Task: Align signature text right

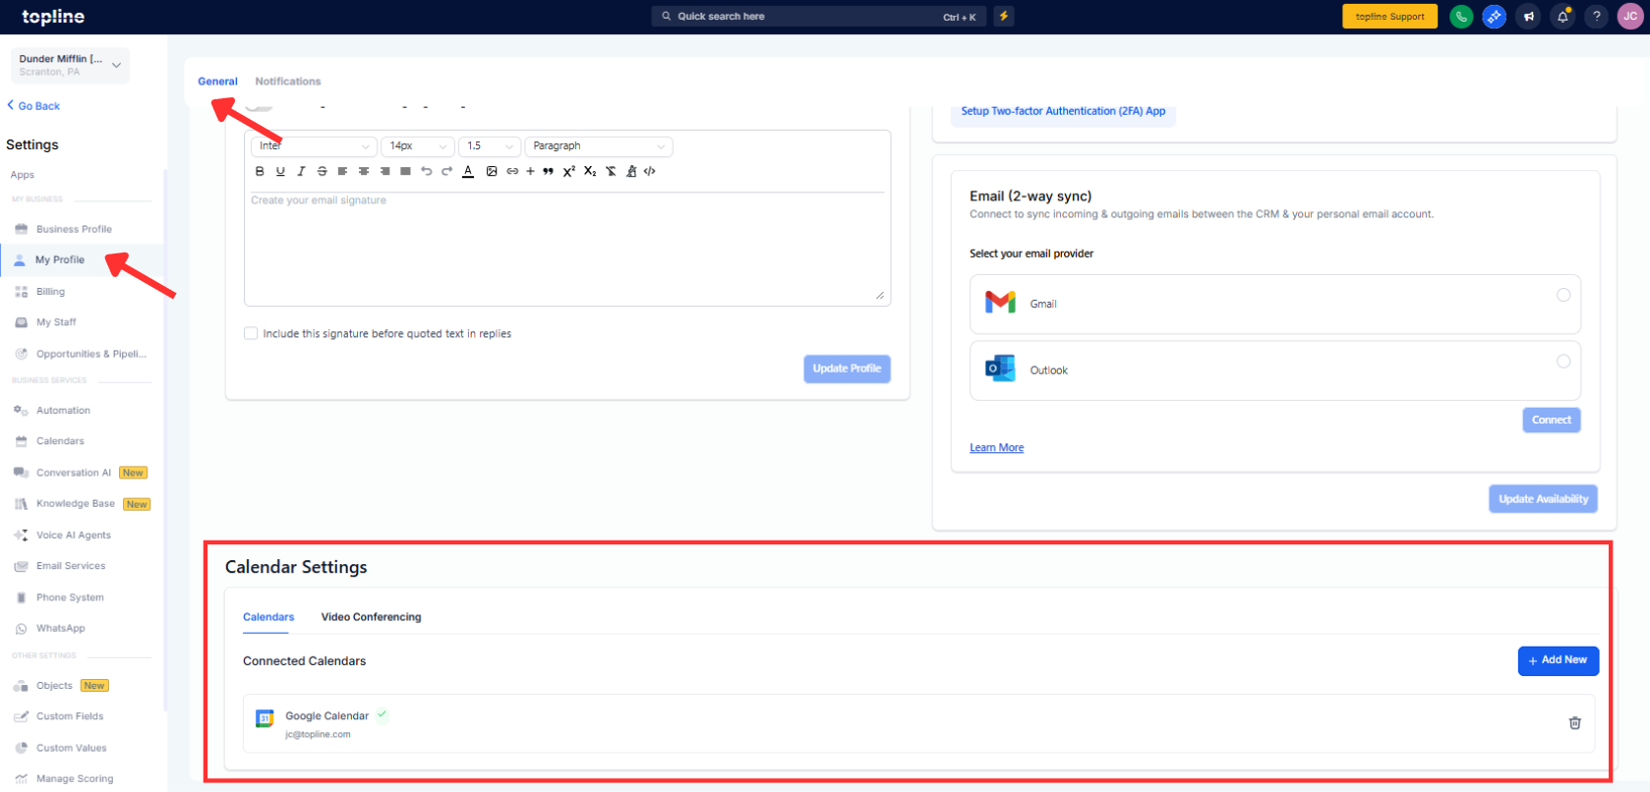Action: click(x=384, y=171)
